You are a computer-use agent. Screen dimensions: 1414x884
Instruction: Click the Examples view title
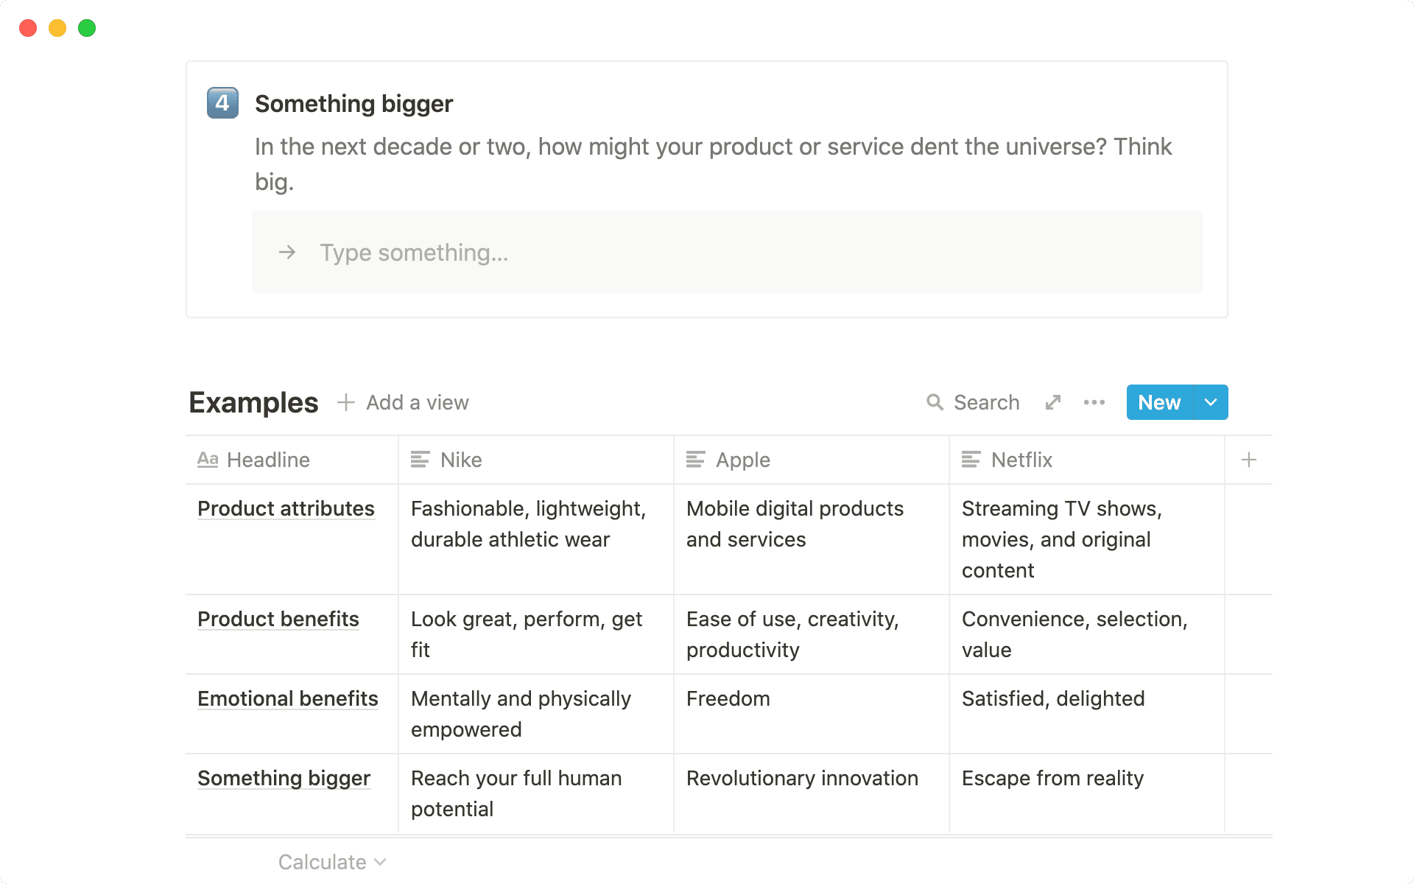coord(253,403)
